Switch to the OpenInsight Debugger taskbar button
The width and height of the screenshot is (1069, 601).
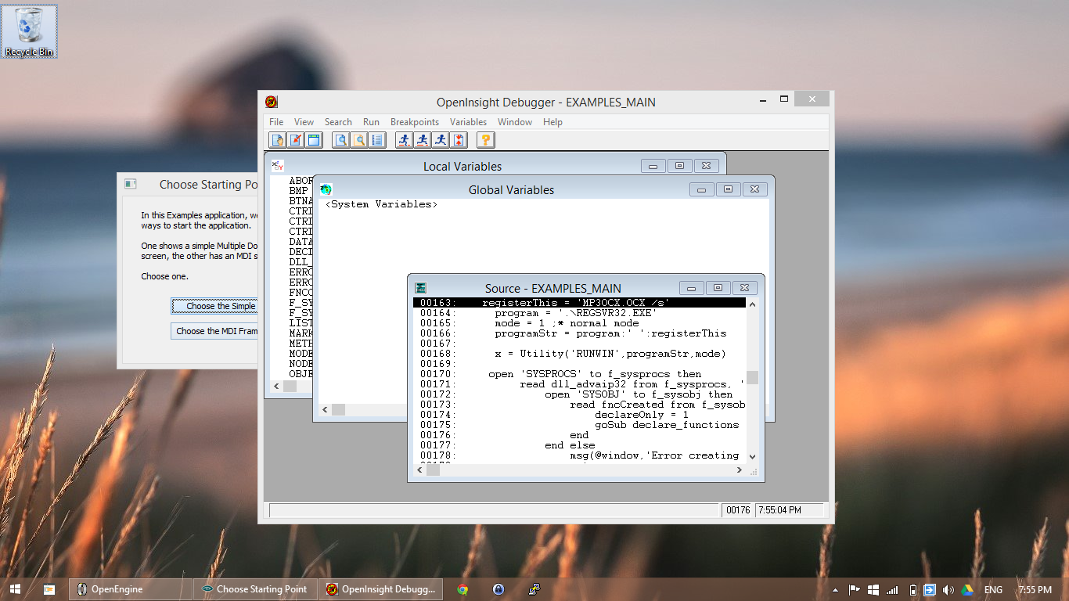click(x=380, y=589)
